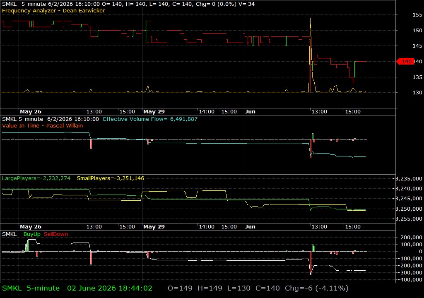The image size is (424, 298).
Task: Click the Effective Volume Flow=-6,491,887 readout
Action: pos(150,119)
